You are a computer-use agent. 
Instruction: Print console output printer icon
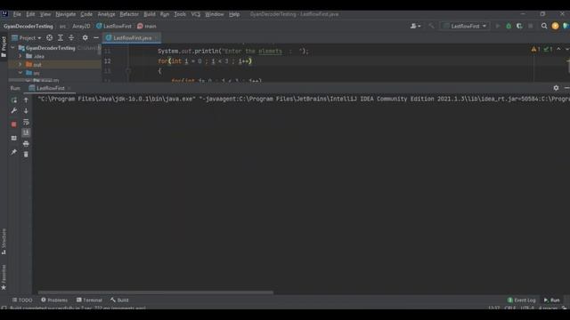point(26,144)
